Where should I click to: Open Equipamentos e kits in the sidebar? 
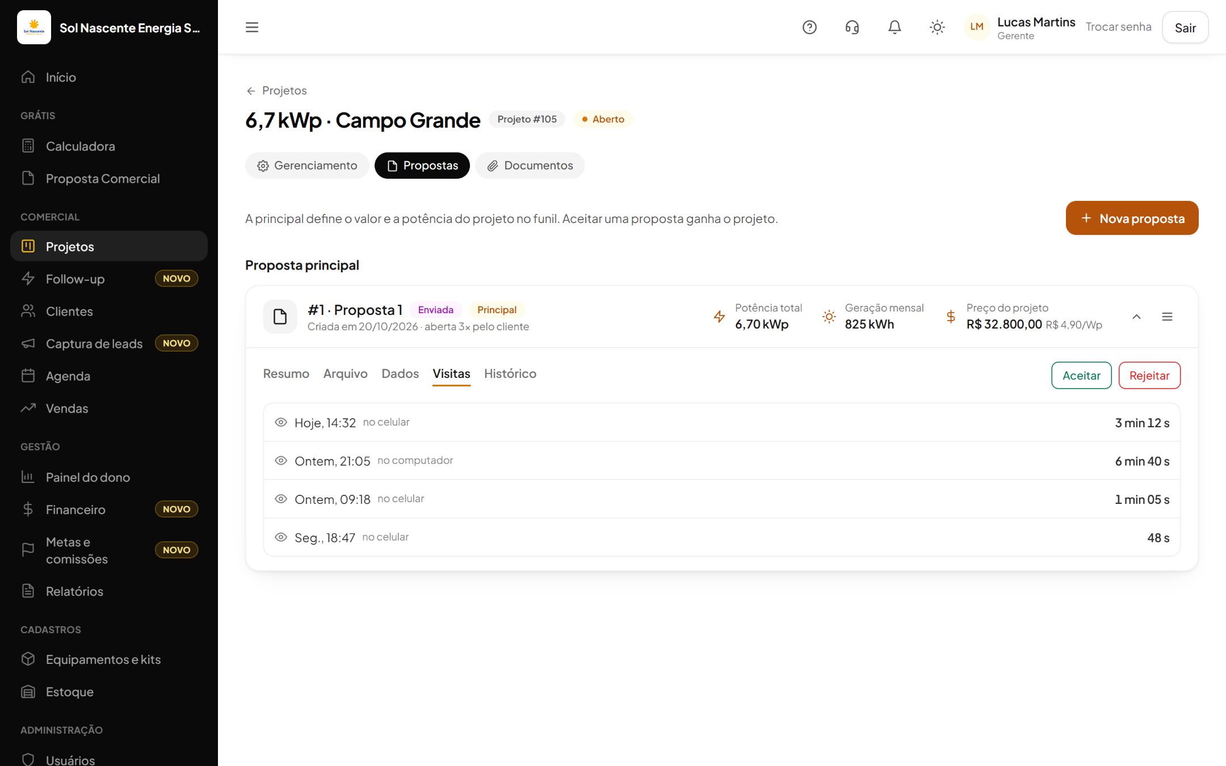[x=109, y=660]
